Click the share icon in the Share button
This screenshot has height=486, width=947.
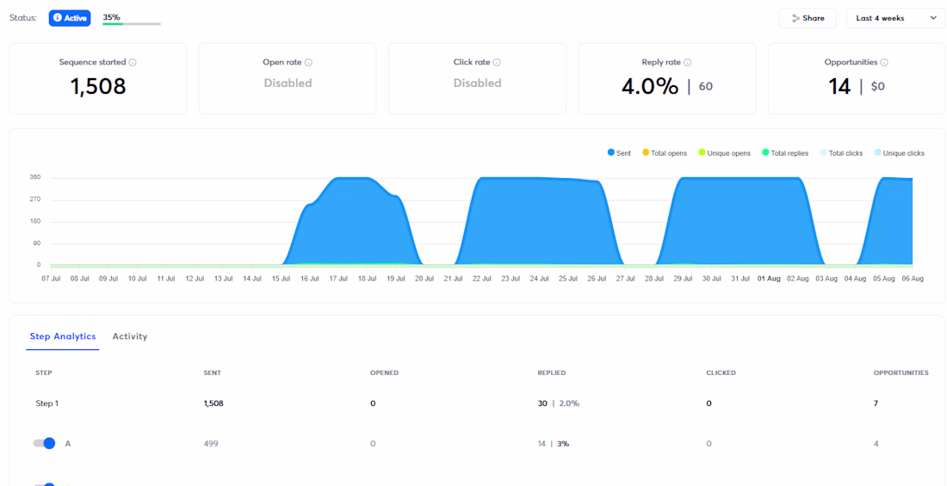[795, 18]
